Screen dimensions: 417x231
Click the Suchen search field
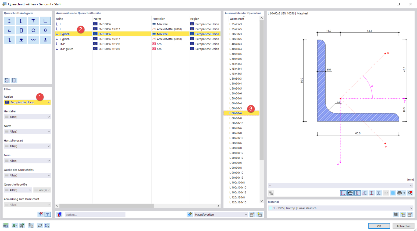click(x=95, y=215)
